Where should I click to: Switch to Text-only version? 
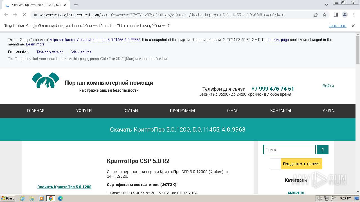point(50,52)
